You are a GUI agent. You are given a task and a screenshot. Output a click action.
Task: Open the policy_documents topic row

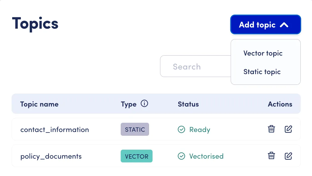[156, 156]
